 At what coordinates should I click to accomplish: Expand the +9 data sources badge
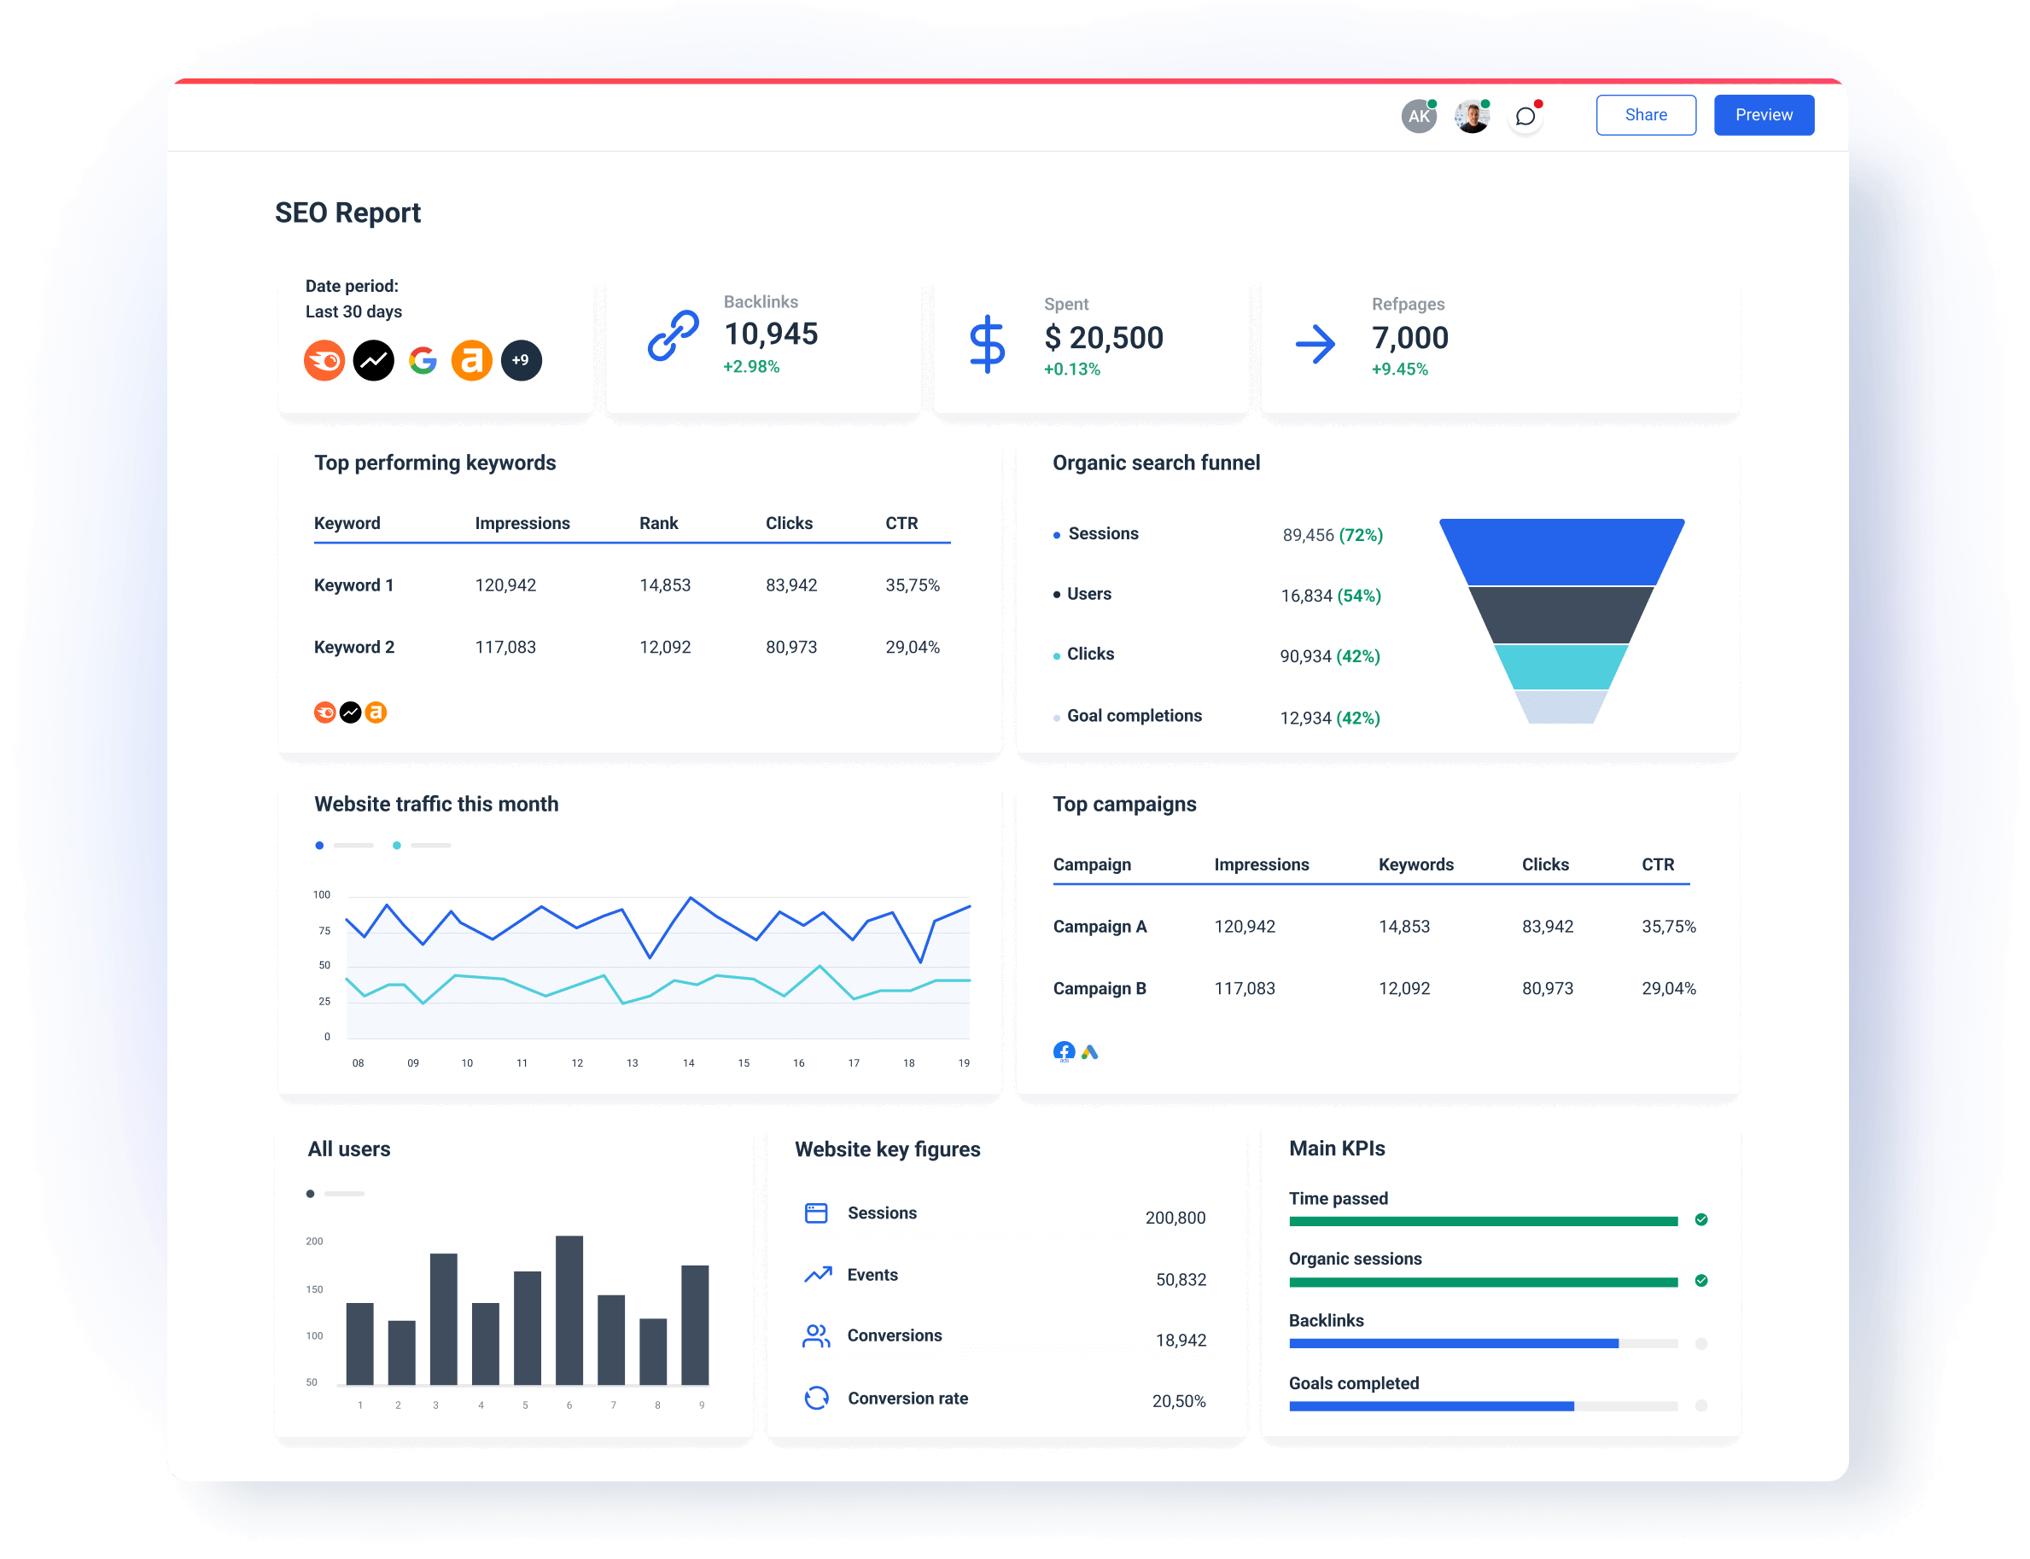[x=522, y=360]
